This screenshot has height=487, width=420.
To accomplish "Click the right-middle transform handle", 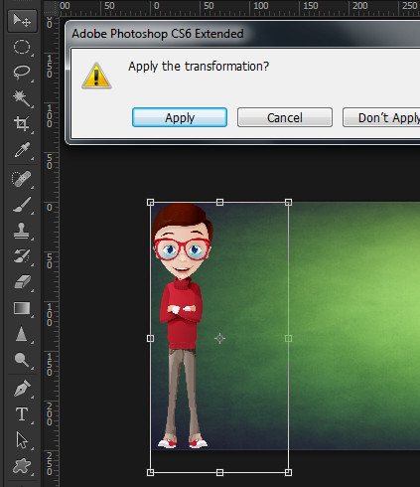I will [288, 338].
